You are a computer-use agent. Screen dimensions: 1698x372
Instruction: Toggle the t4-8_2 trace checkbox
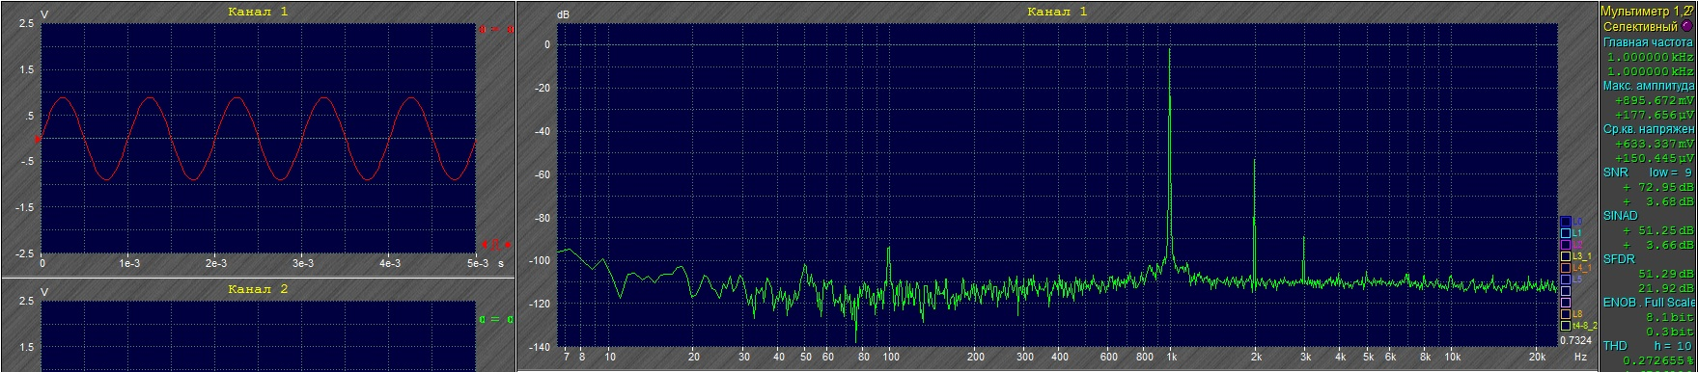pyautogui.click(x=1566, y=326)
